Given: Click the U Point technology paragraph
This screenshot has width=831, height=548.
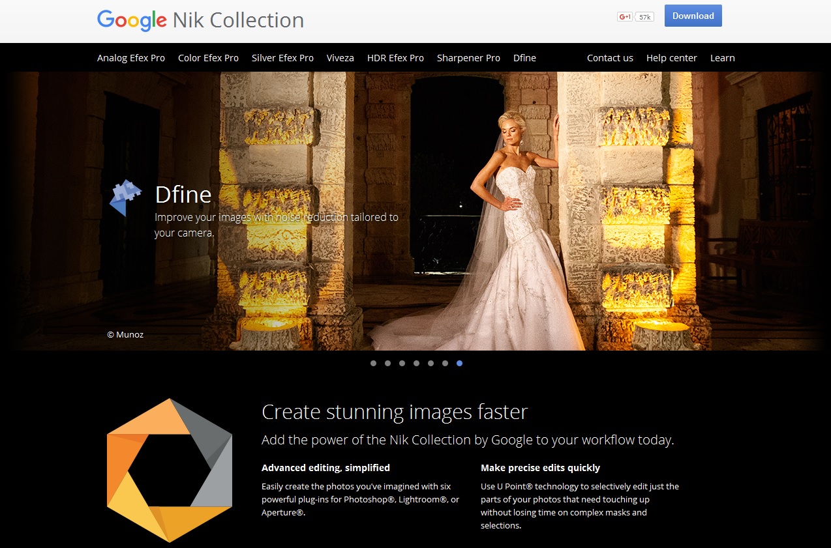Looking at the screenshot, I should tap(580, 506).
